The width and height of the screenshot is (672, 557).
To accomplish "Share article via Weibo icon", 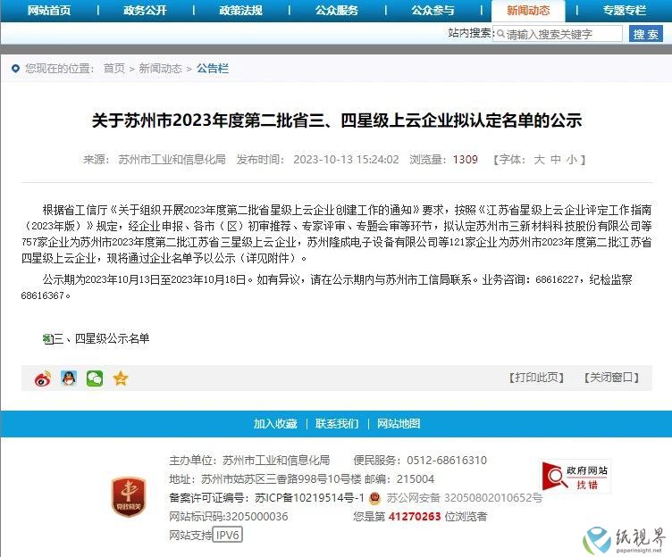I will point(43,378).
